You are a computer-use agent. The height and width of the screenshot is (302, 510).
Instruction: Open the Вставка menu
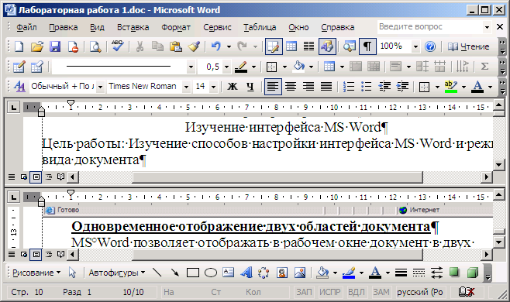133,27
